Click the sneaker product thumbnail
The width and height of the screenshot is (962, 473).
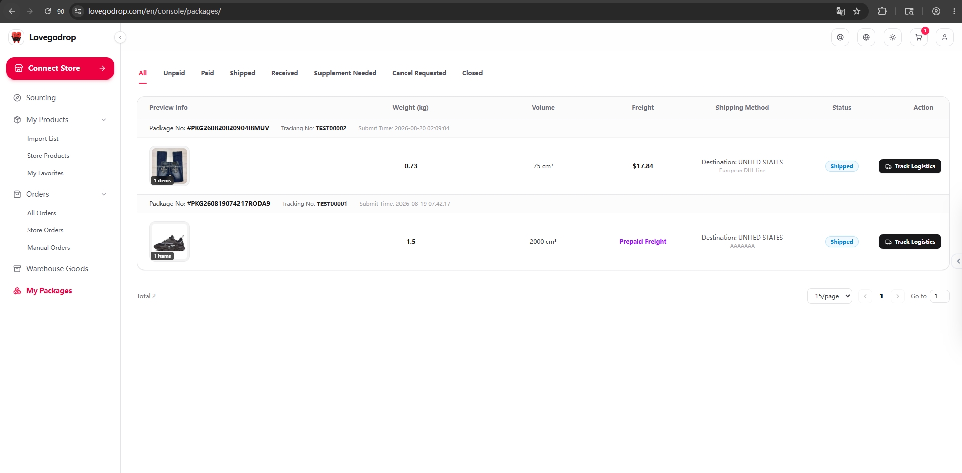(170, 242)
